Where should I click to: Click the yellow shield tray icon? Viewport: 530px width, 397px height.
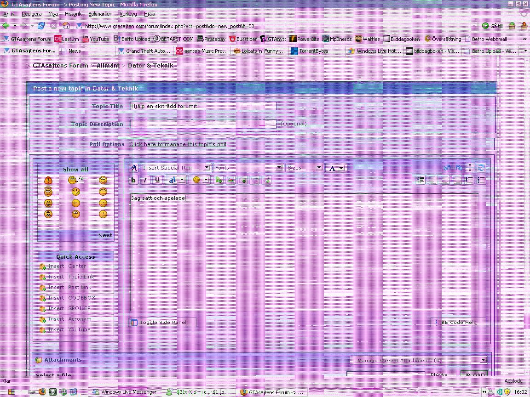tap(507, 392)
